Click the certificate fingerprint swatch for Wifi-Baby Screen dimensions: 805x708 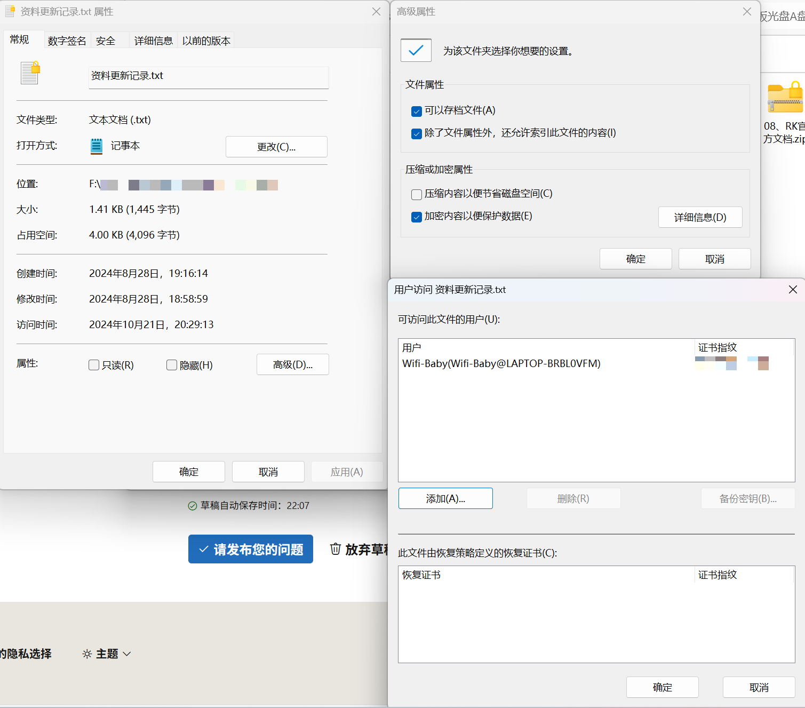tap(716, 363)
